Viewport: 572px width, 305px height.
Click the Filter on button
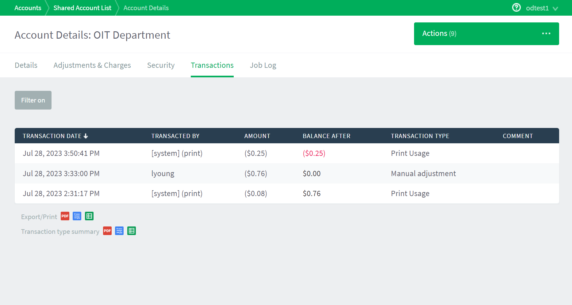point(33,100)
